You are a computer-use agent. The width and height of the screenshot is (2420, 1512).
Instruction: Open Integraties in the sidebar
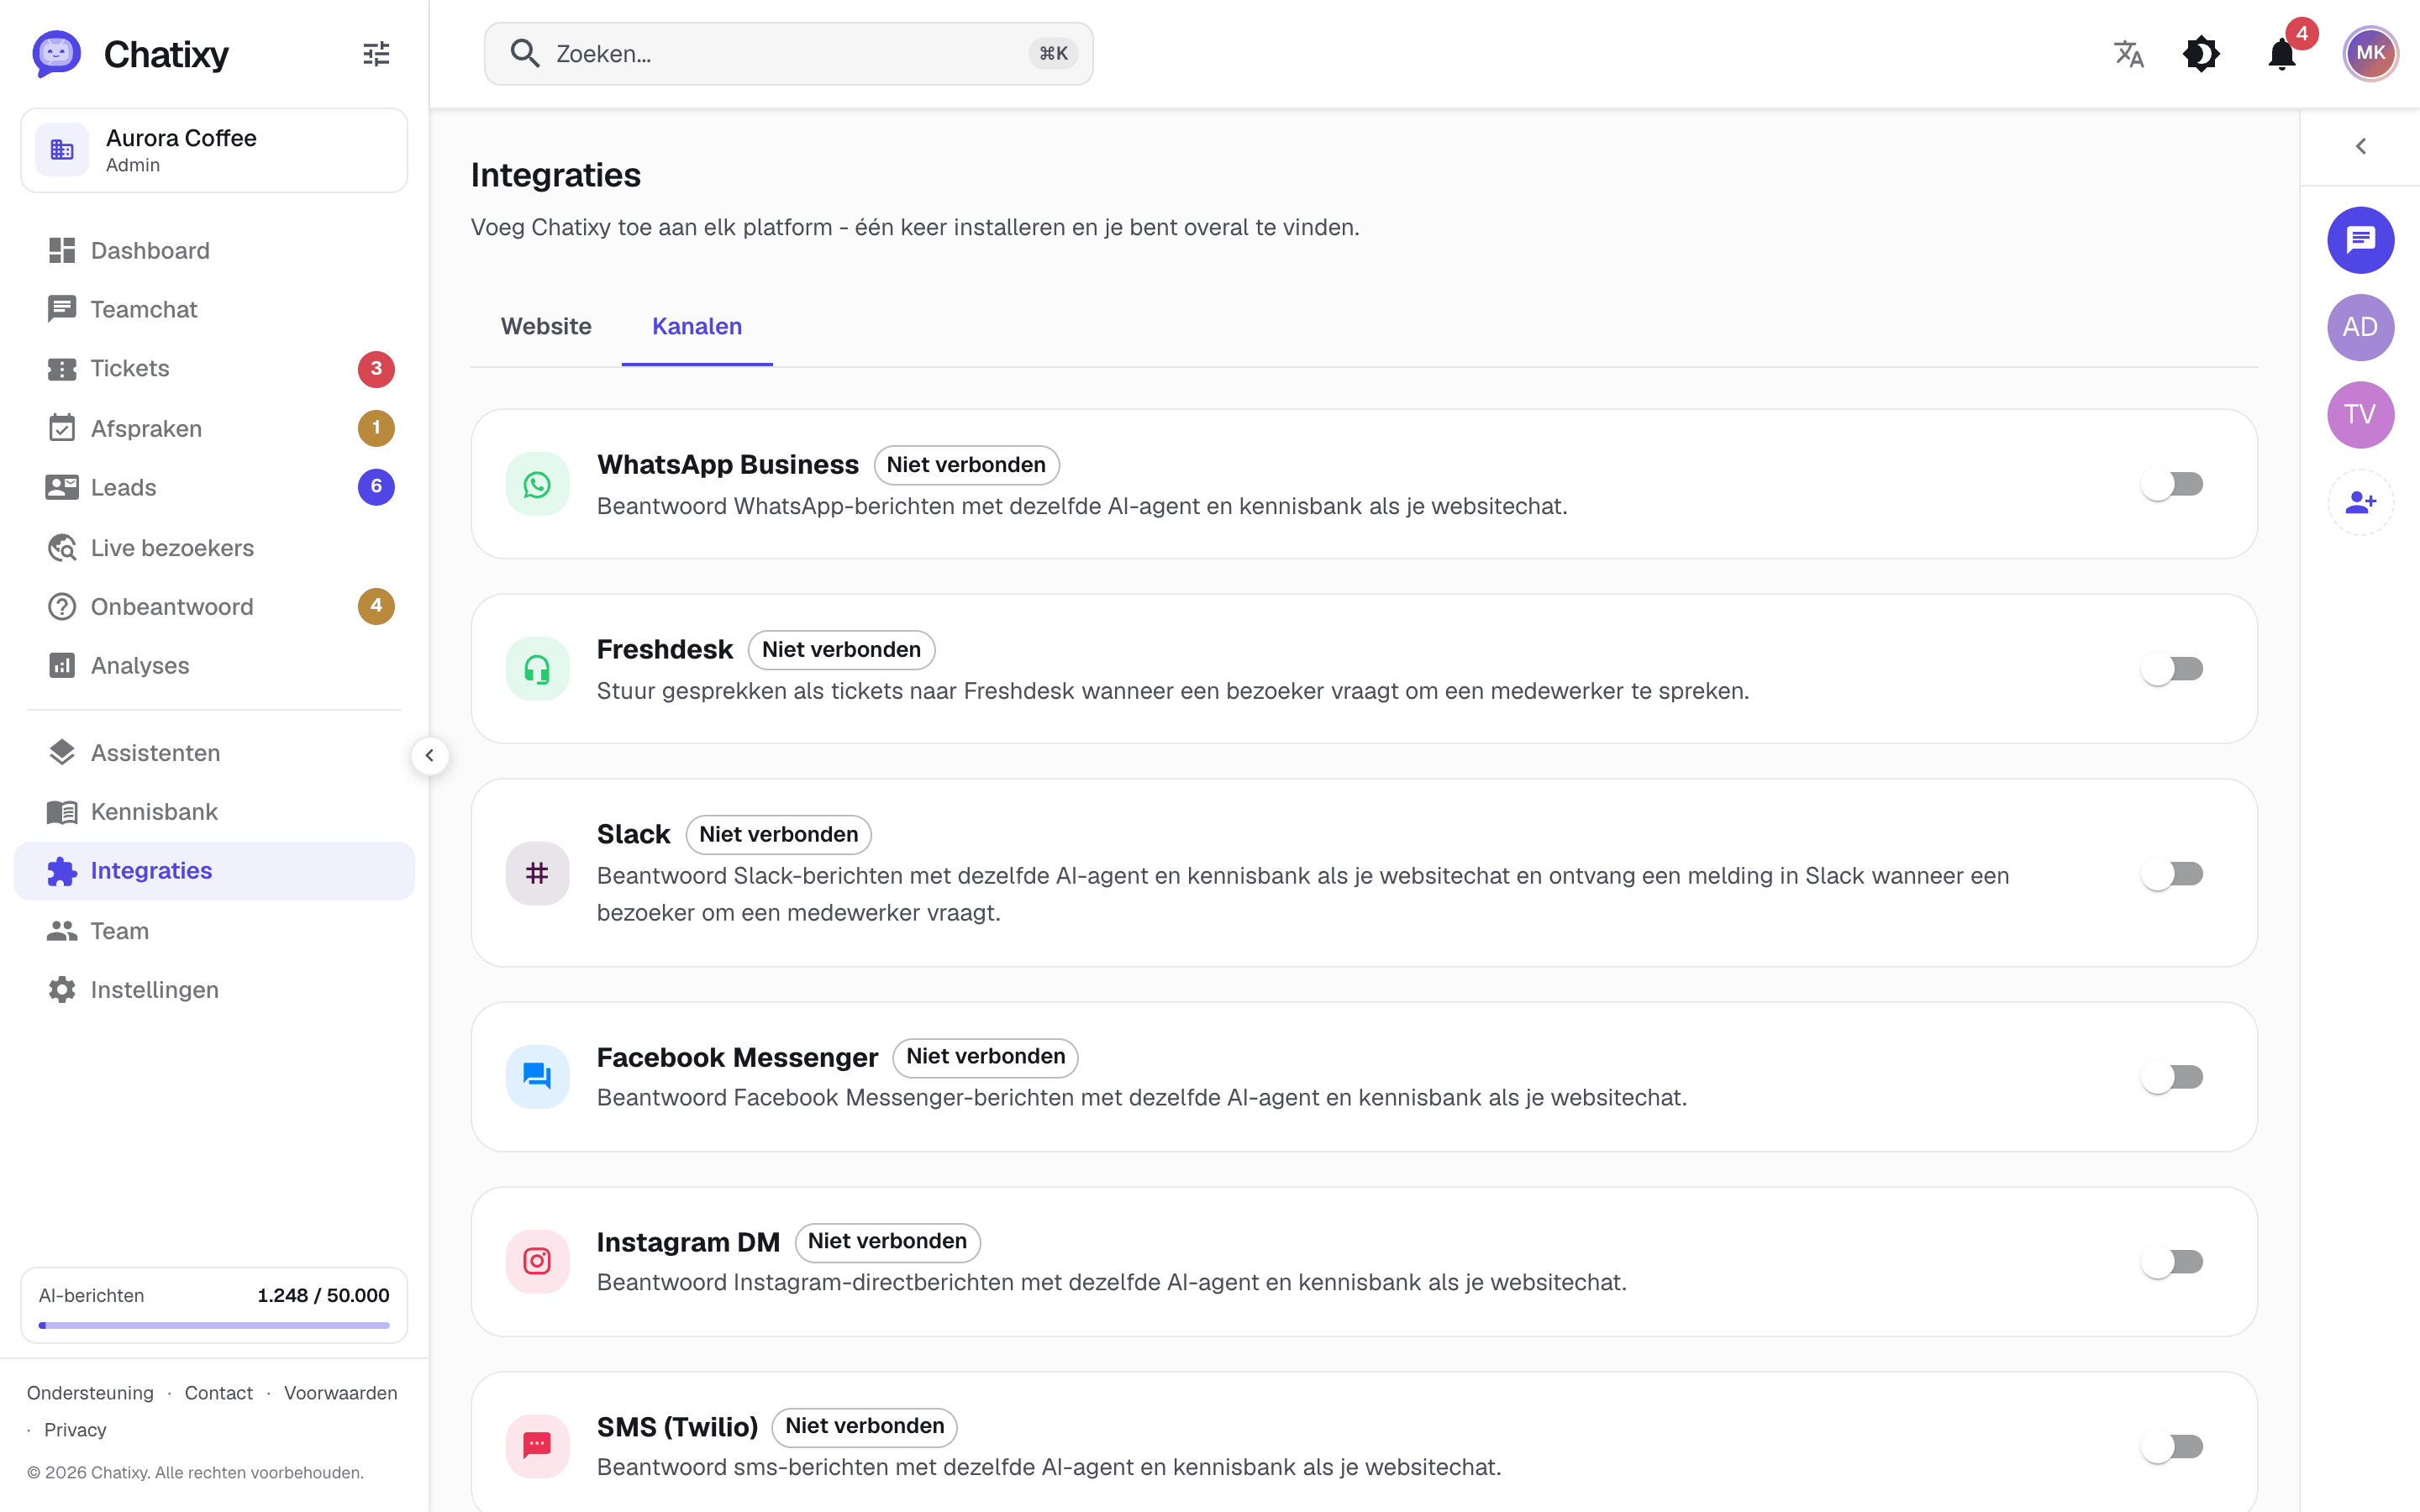[x=214, y=871]
